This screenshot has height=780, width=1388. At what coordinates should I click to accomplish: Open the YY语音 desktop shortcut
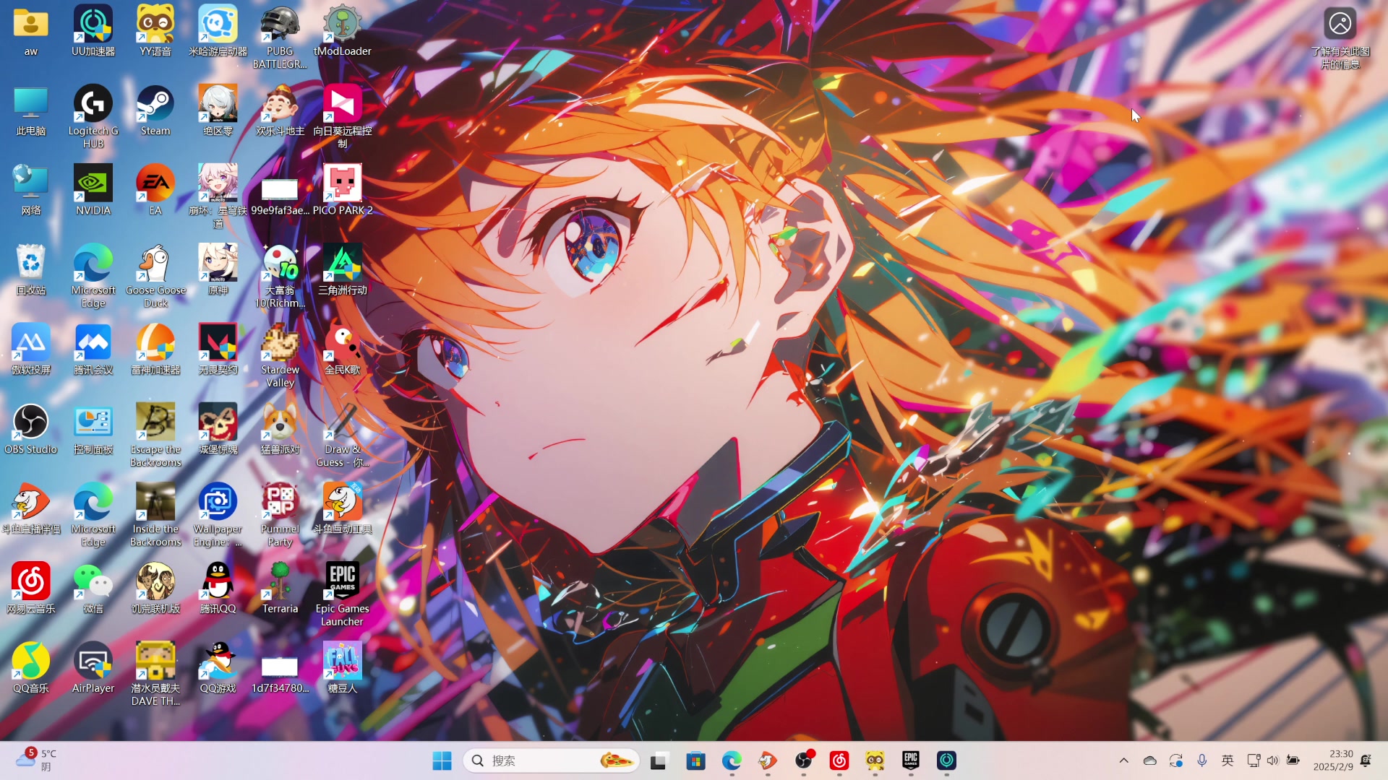pos(155,31)
